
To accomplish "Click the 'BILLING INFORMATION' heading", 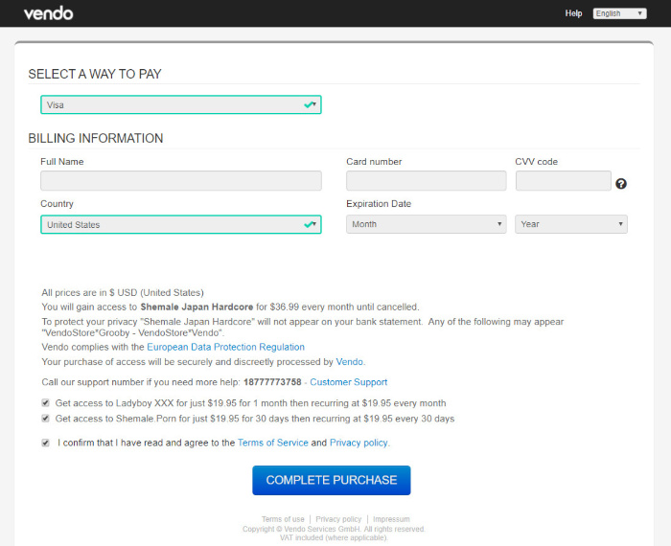I will [96, 138].
